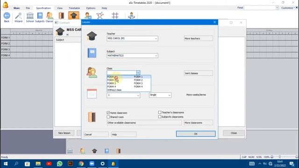Click the classes people icon in bottom strip

click(82, 151)
